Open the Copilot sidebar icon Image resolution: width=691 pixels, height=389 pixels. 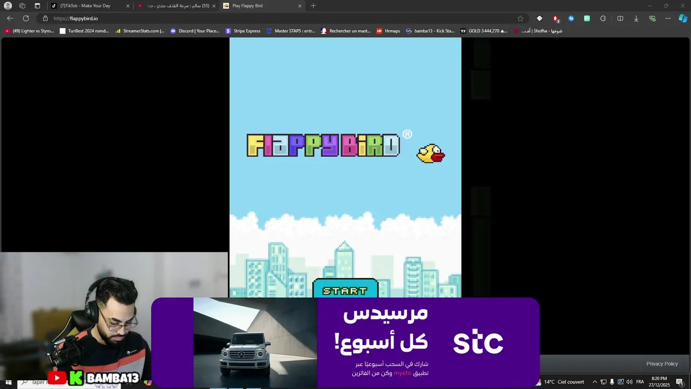pyautogui.click(x=683, y=18)
